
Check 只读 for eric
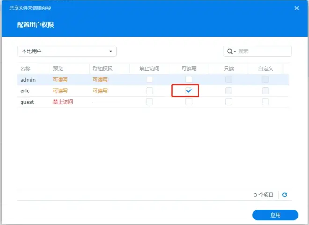[x=228, y=91]
